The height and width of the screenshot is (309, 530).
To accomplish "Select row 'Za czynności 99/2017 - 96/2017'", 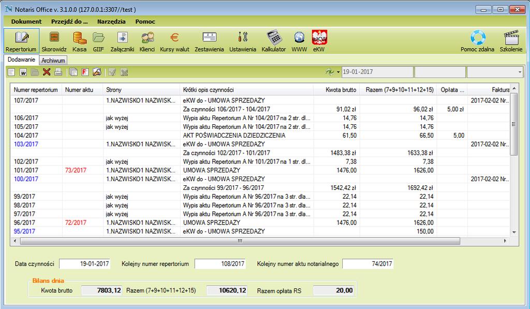I will coord(260,188).
